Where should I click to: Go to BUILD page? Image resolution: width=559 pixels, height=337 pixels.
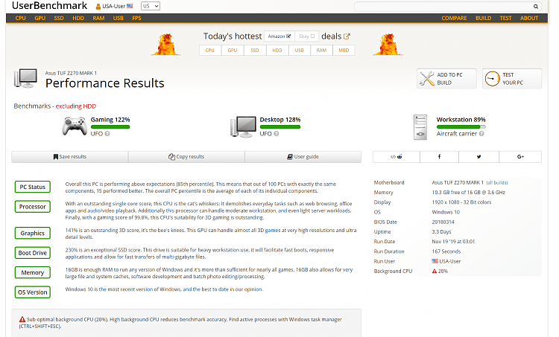[483, 18]
